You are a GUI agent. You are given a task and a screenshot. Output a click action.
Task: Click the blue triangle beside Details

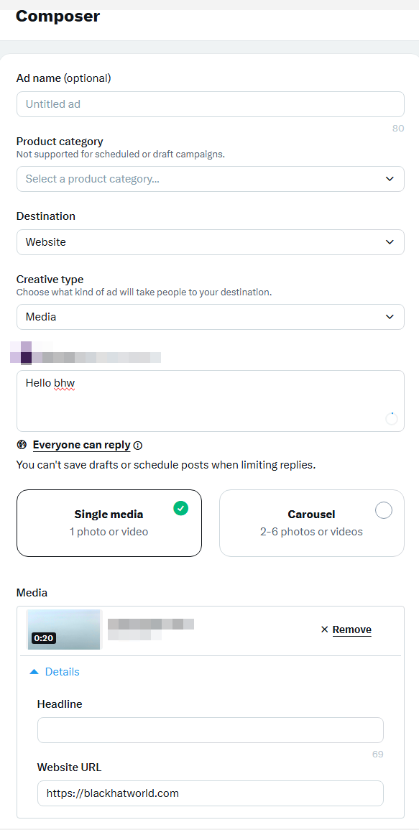[x=34, y=672]
